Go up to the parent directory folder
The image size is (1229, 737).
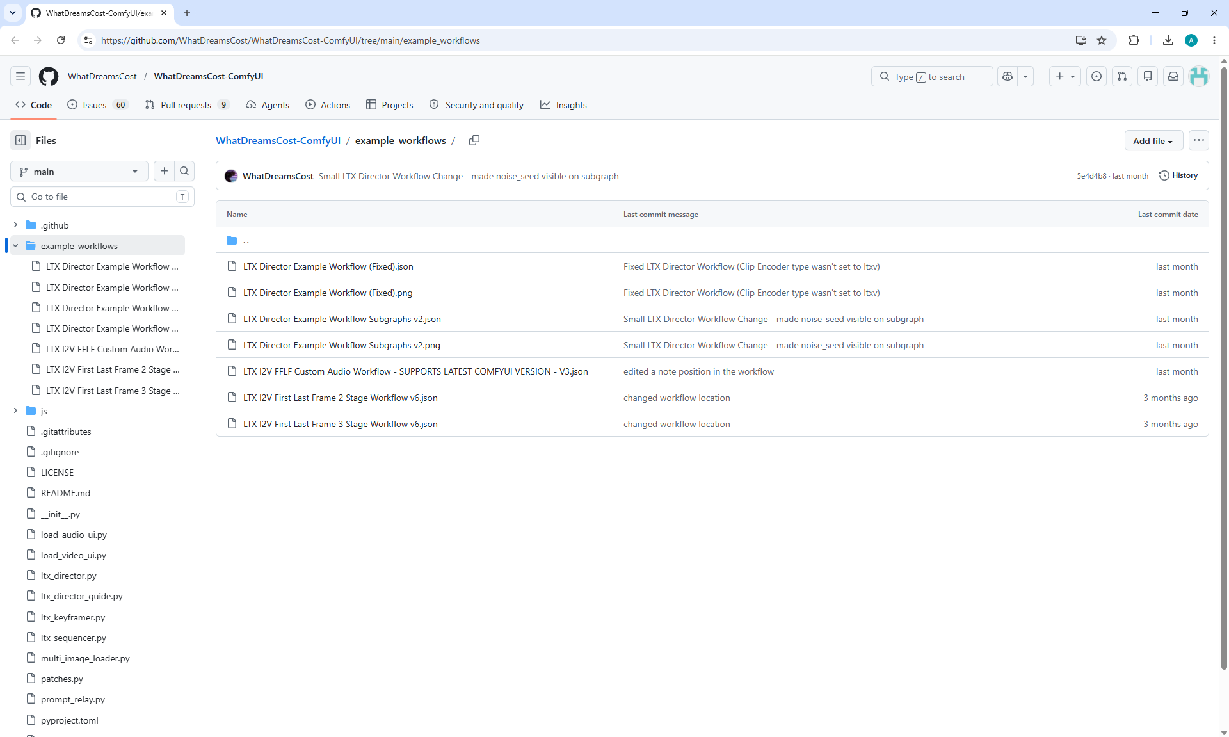[x=237, y=240]
